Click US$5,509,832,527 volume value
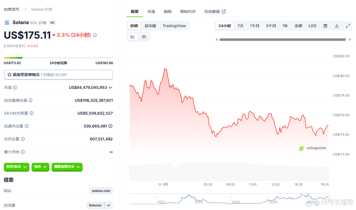Screen dimensions: 356x210 [95, 113]
